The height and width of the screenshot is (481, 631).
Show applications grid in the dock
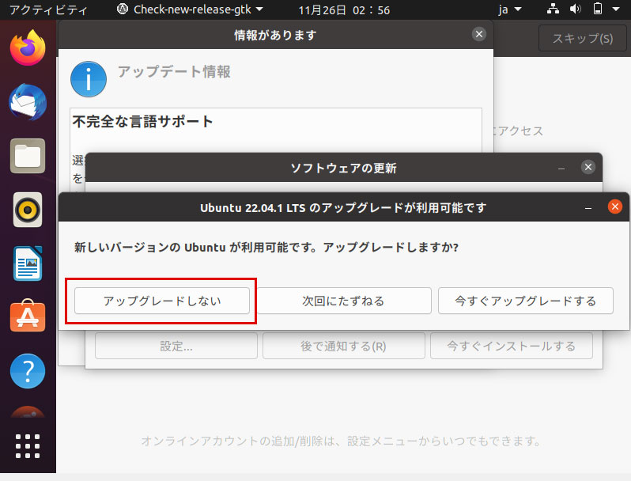click(x=28, y=446)
